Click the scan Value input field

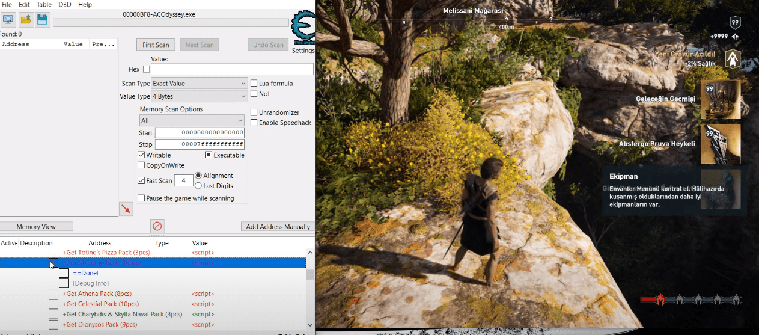pyautogui.click(x=232, y=69)
